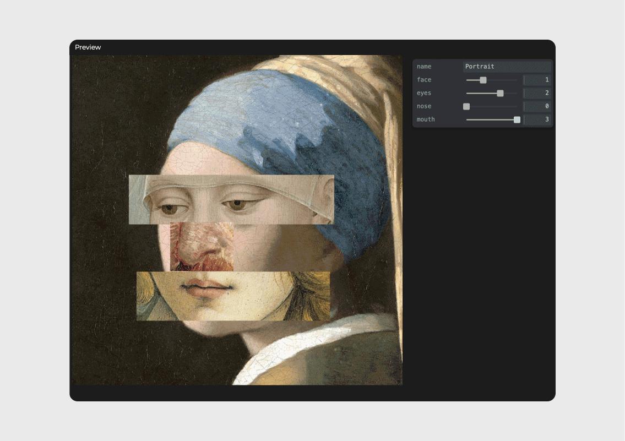Click the overlaid nose patch in the portrait
This screenshot has width=625, height=441.
pos(202,247)
